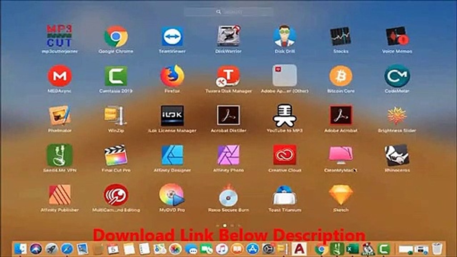The height and width of the screenshot is (257, 457).
Task: Open App Store from the Dock
Action: [x=252, y=248]
